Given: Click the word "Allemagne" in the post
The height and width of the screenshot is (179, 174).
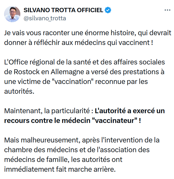Looking at the screenshot, I should pyautogui.click(x=67, y=72).
